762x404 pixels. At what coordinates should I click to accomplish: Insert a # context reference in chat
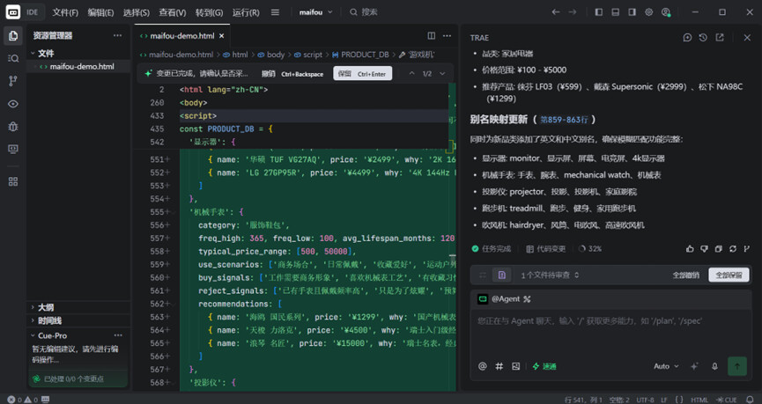point(499,366)
